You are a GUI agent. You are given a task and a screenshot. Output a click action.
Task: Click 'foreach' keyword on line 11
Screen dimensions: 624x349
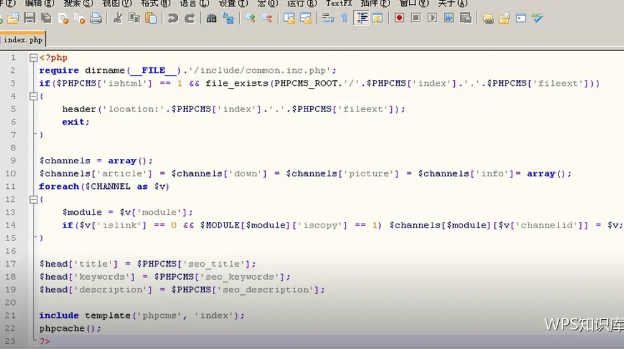click(x=59, y=186)
